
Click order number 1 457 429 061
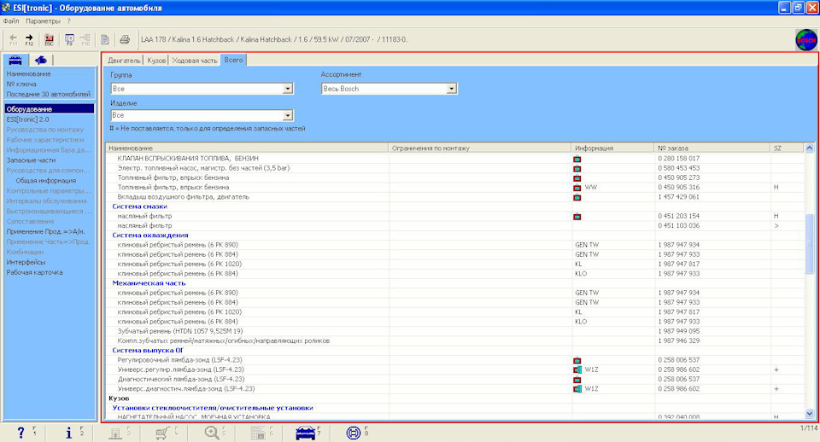[678, 197]
